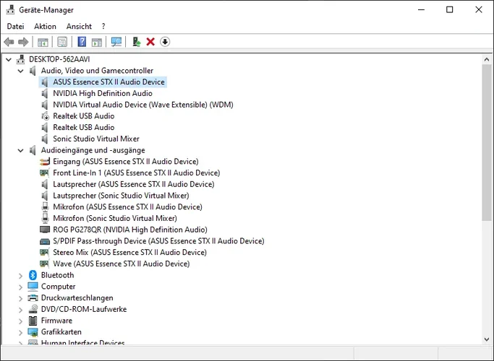The width and height of the screenshot is (494, 361).
Task: Click the Back arrow in the toolbar
Action: point(9,42)
